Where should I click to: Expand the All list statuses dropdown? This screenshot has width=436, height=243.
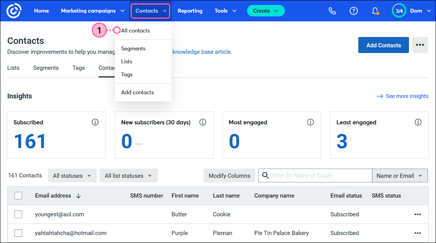coord(128,175)
